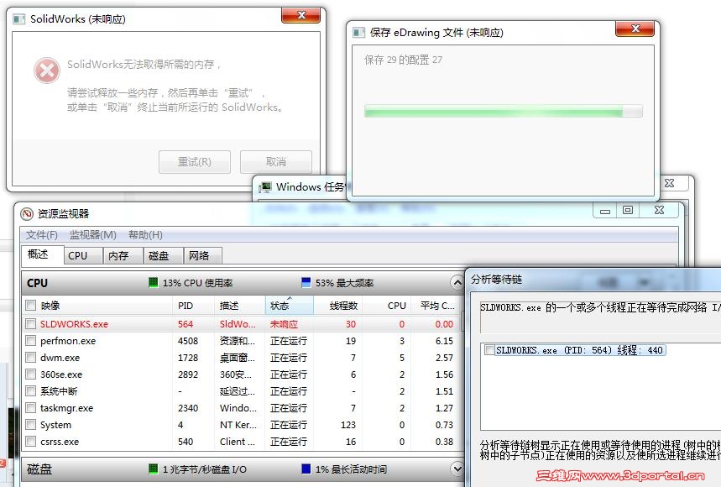Screen dimensions: 721x487
Task: Click the blue max frequency indicator square
Action: click(306, 282)
